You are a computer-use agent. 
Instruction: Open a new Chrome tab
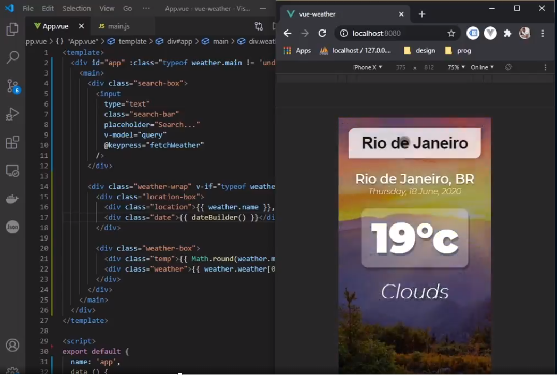click(421, 14)
